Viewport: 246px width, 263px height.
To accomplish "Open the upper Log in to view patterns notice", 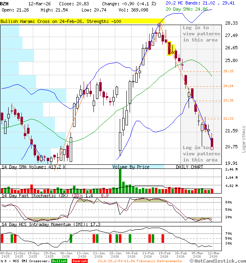I will [x=201, y=34].
